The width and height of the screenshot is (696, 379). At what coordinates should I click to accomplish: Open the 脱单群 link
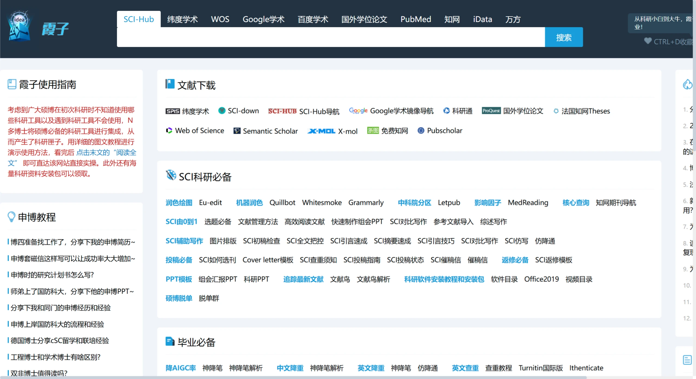coord(209,298)
